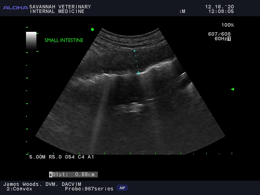
Task: Click the grayscale bar swatch
Action: (31, 41)
